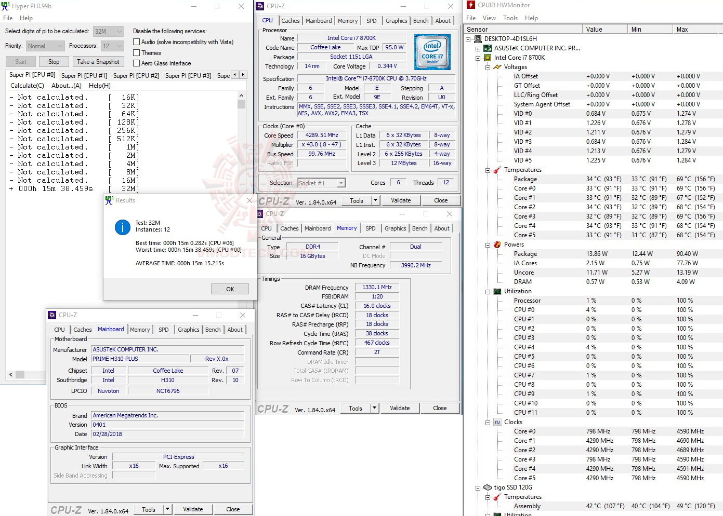This screenshot has height=516, width=723.
Task: Click the Utilization chip icon in HWMonitor
Action: pyautogui.click(x=497, y=291)
